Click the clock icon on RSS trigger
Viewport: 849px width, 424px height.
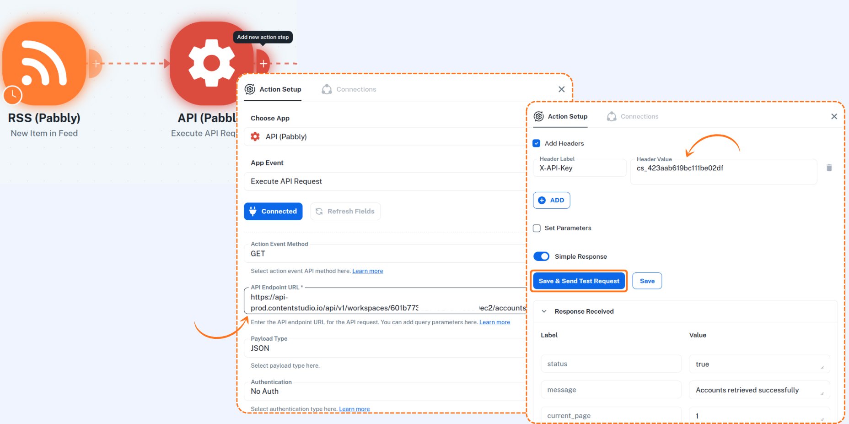[x=13, y=95]
